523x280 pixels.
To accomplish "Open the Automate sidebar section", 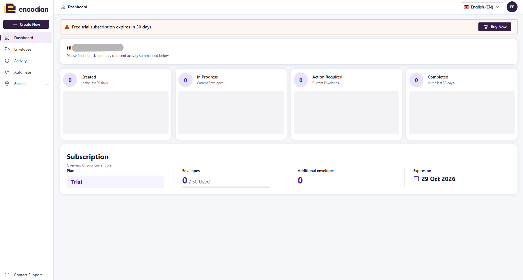I will point(27,72).
